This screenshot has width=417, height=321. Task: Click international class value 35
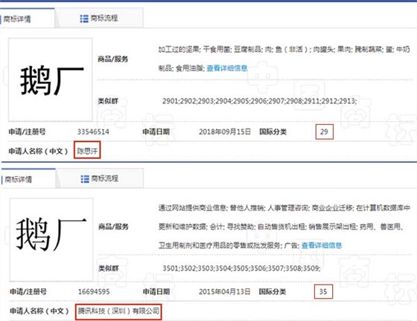pyautogui.click(x=323, y=291)
